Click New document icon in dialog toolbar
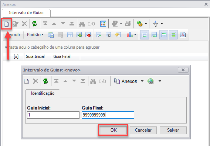 (x=27, y=81)
